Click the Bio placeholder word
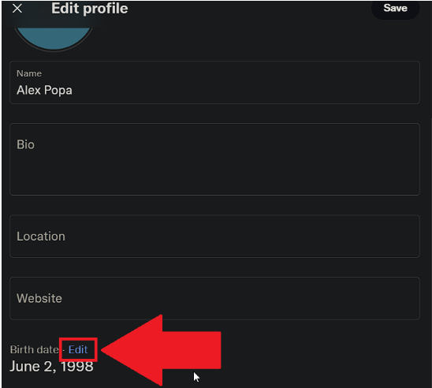This screenshot has height=388, width=432. coord(26,144)
